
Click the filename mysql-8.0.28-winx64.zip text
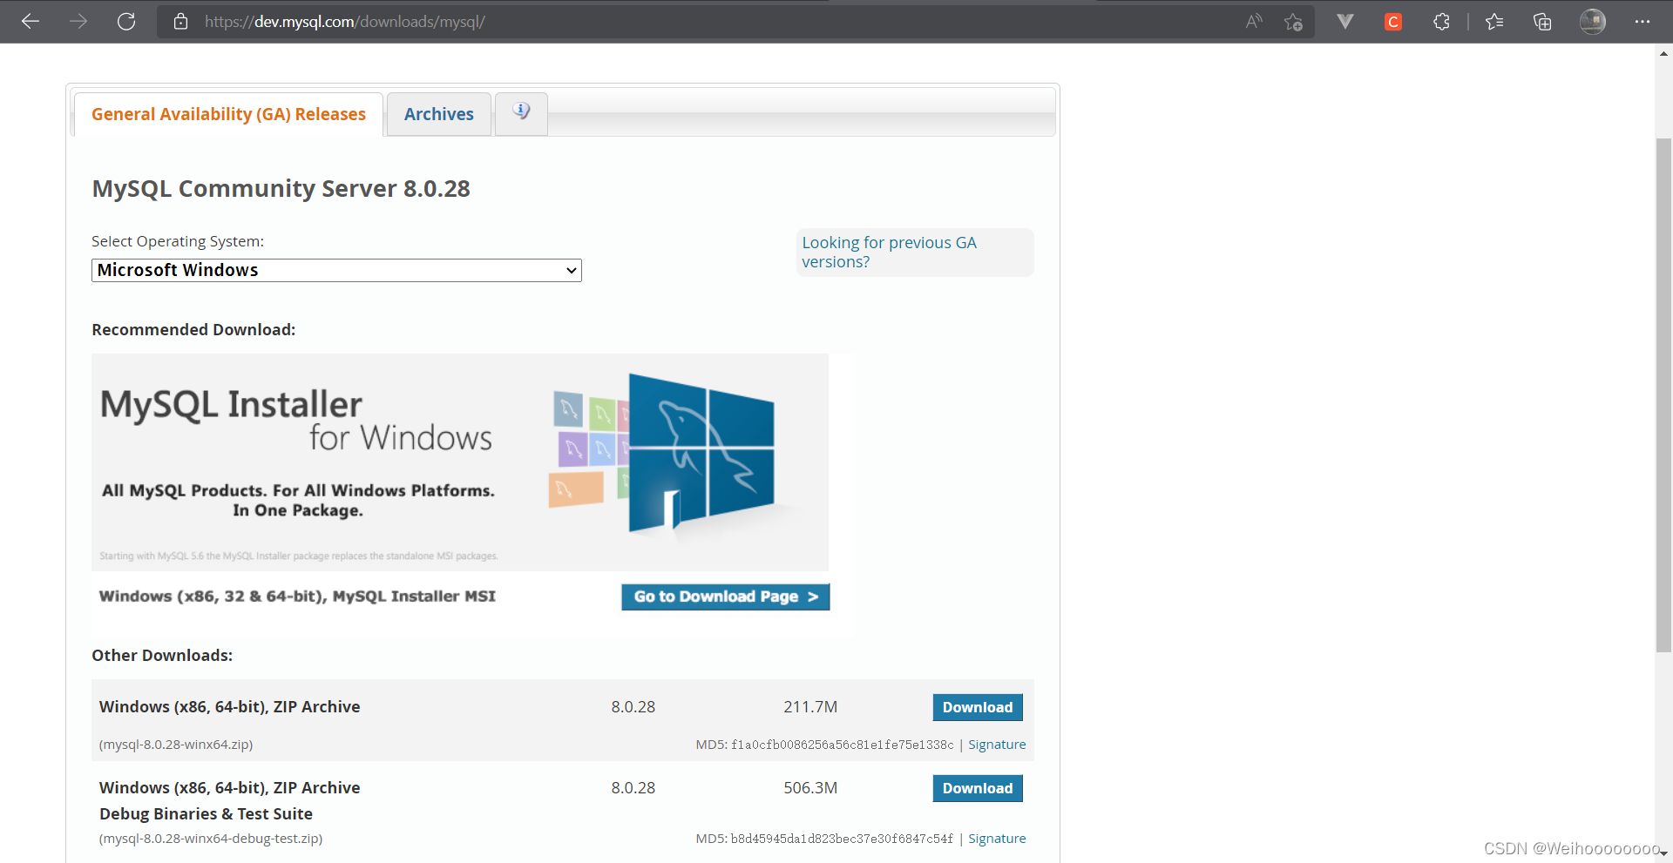(x=176, y=745)
